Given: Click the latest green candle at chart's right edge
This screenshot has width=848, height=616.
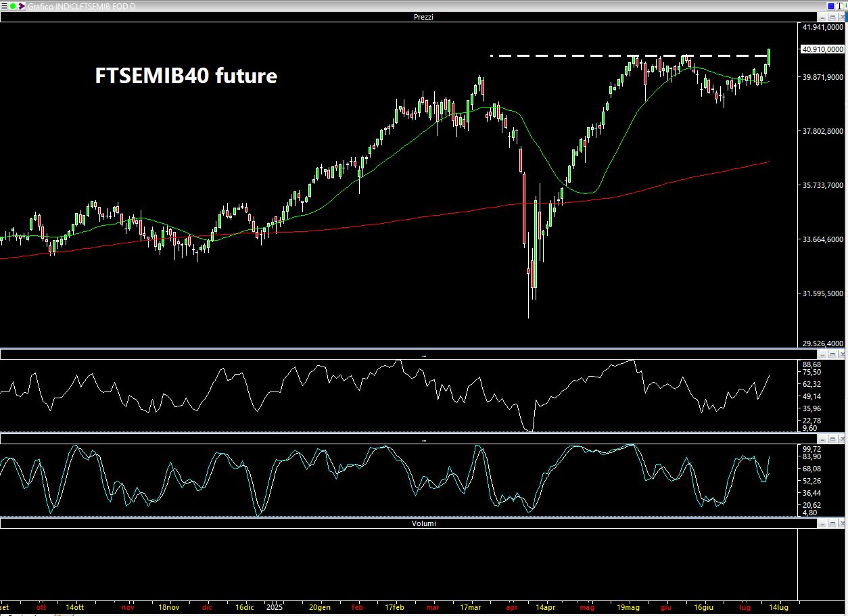Looking at the screenshot, I should click(770, 57).
